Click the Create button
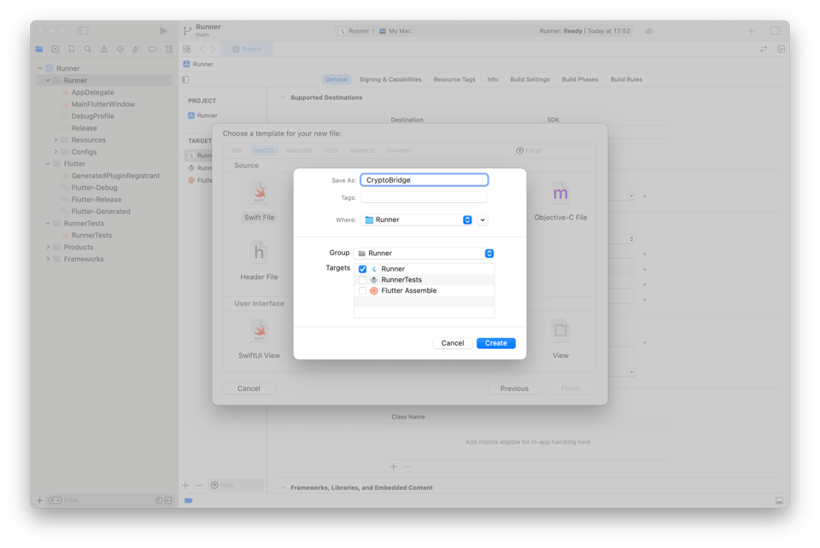Viewport: 820px width, 548px height. (495, 343)
